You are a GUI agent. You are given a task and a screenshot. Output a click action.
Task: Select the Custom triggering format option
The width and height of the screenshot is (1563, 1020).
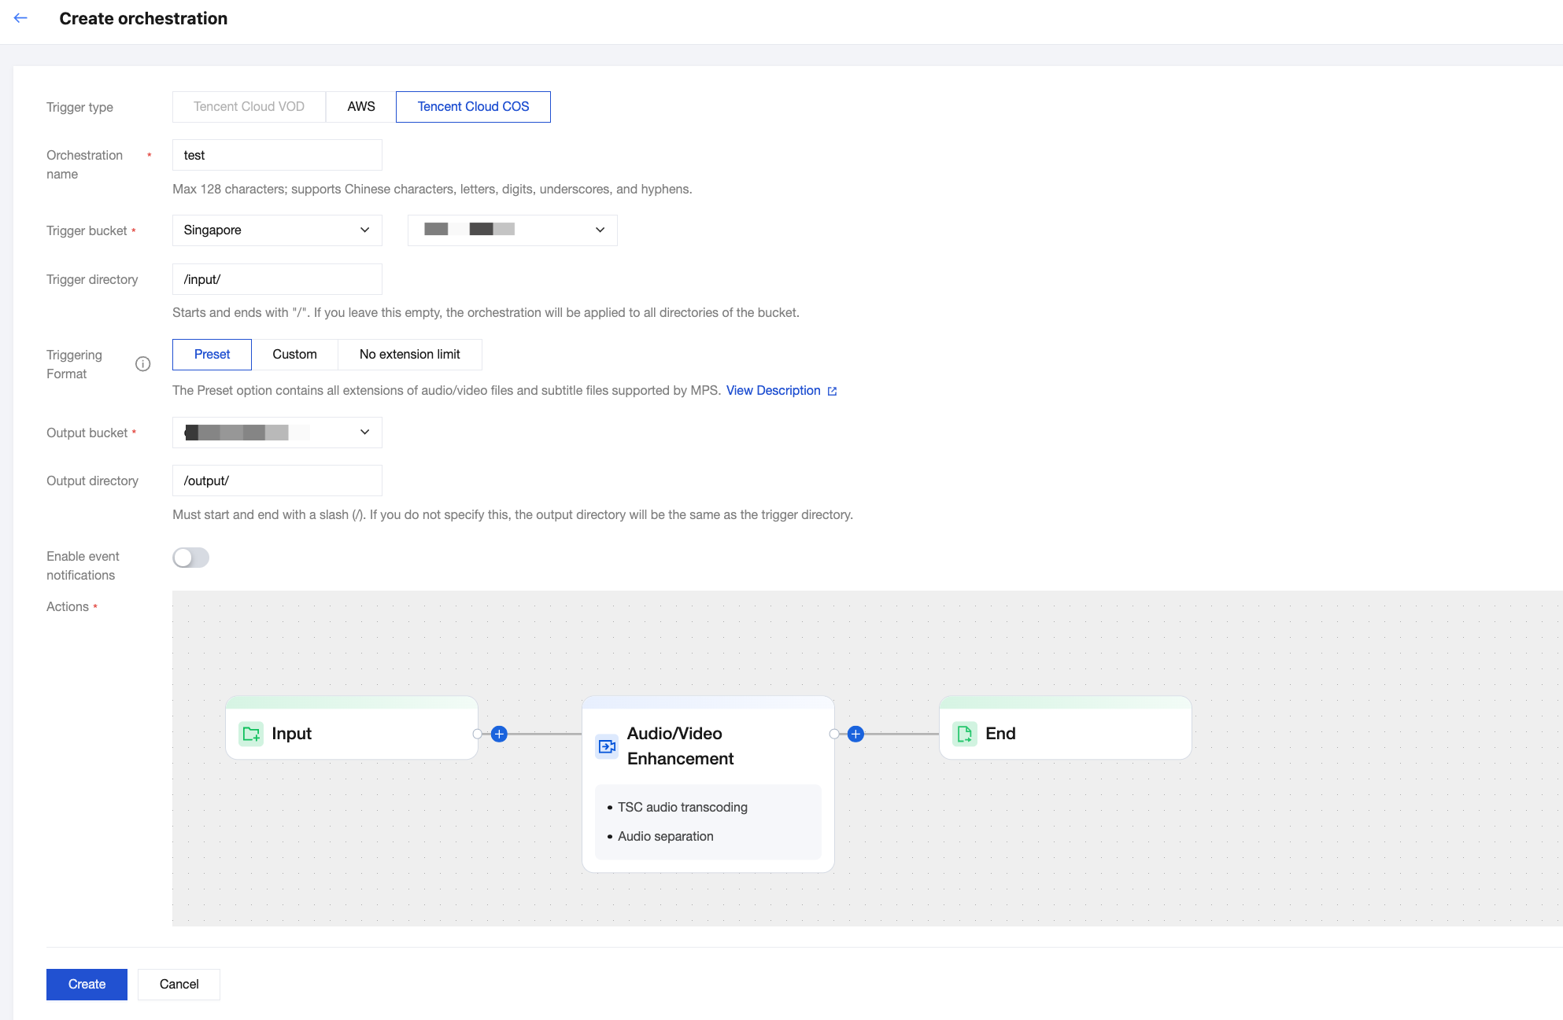point(294,355)
